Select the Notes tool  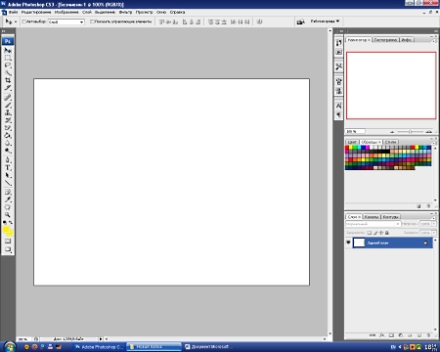[x=8, y=192]
